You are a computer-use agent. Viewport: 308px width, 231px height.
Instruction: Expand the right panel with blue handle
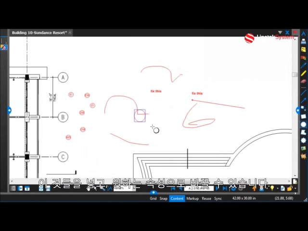(298, 110)
